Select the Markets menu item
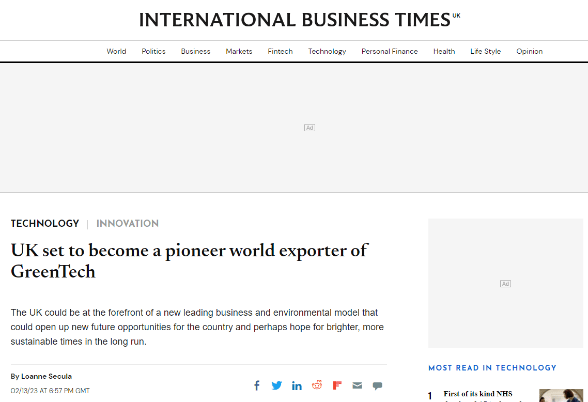588x402 pixels. coord(239,51)
